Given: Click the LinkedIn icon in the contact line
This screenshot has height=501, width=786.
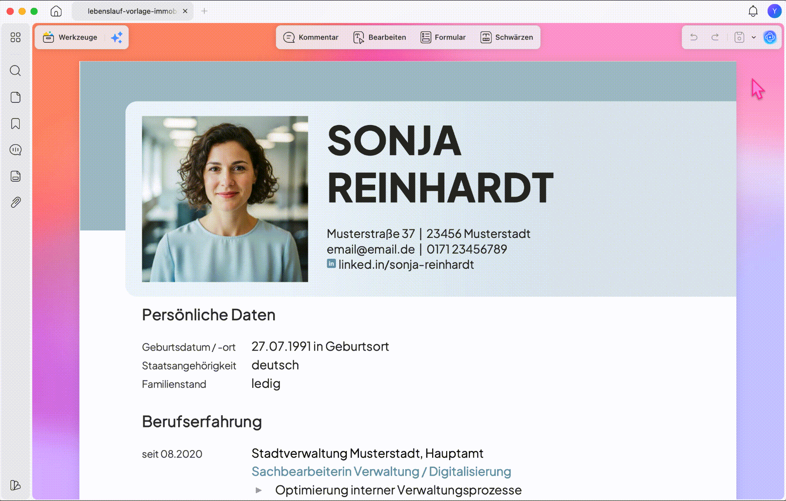Looking at the screenshot, I should (x=332, y=264).
